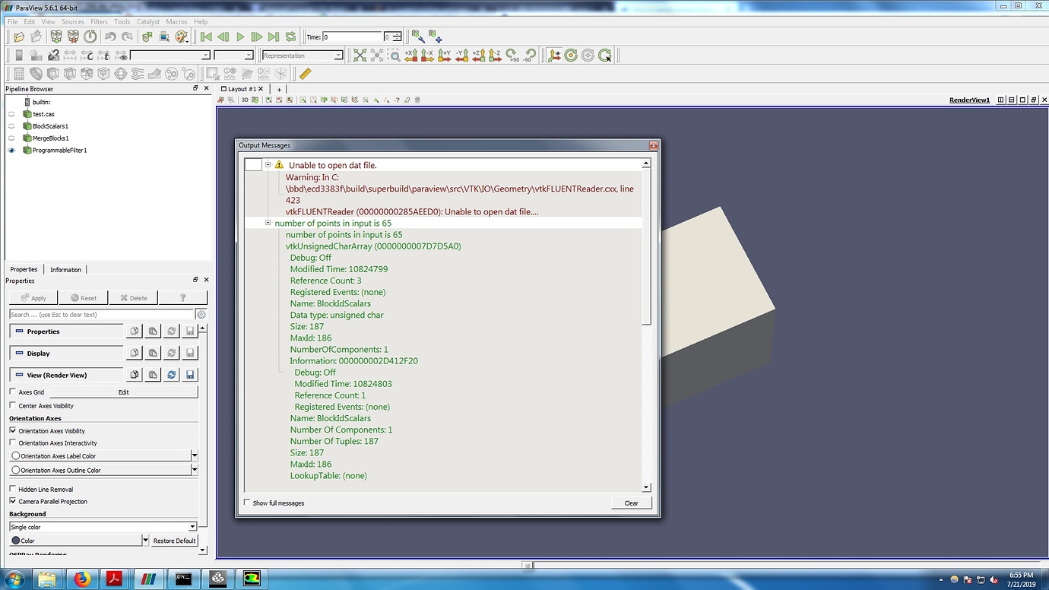The image size is (1049, 590).
Task: Click the Connect to server icon
Action: (x=56, y=36)
